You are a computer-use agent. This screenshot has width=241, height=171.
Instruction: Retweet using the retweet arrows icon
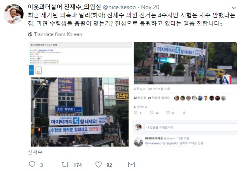[65, 164]
